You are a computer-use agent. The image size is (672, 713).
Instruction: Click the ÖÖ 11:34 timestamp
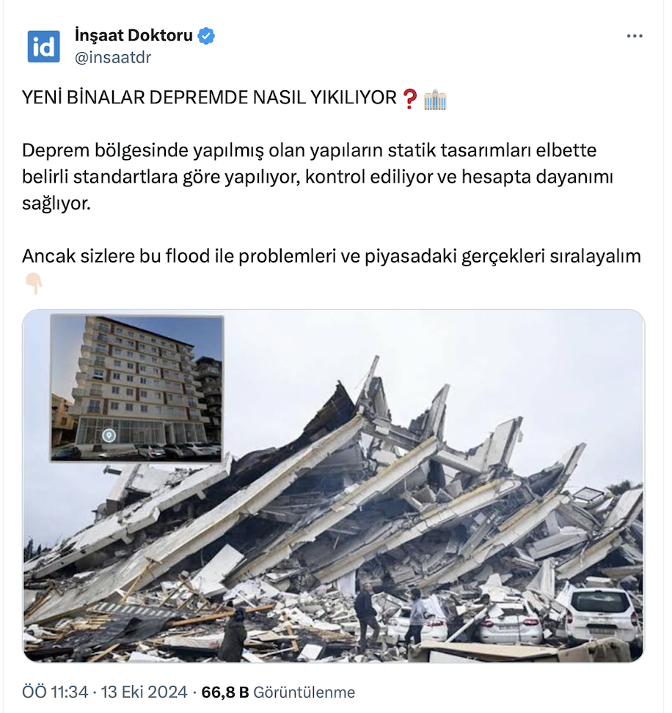tap(55, 692)
